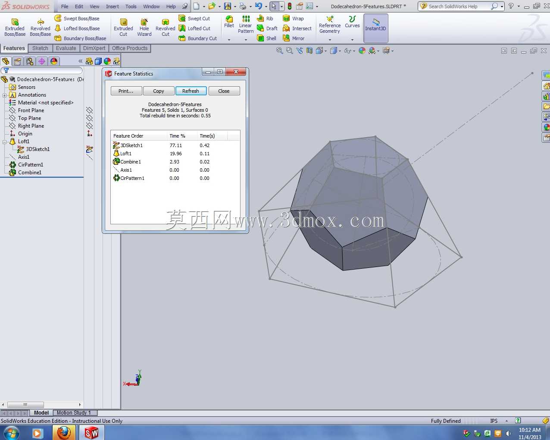550x440 pixels.
Task: Open the Curves dropdown arrow
Action: 352,40
